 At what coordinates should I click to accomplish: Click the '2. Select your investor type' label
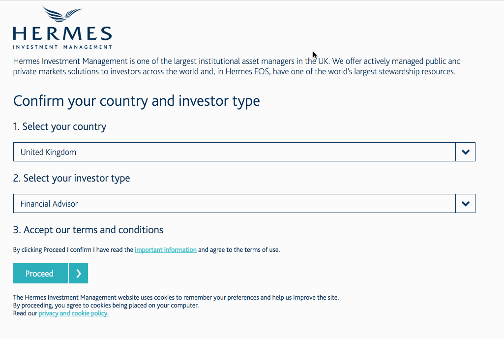pyautogui.click(x=72, y=178)
